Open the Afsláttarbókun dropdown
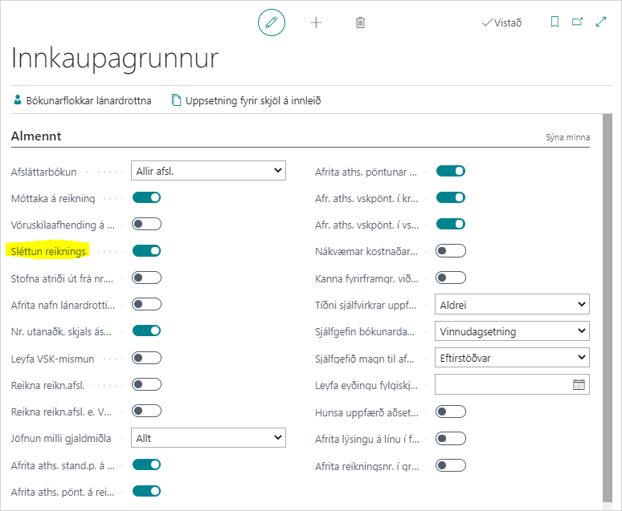 [x=208, y=170]
